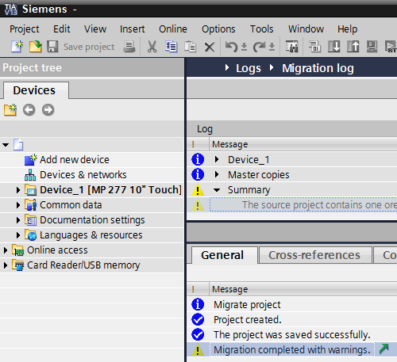This screenshot has height=362, width=397.
Task: Click Migration log in the breadcrumb
Action: (318, 68)
